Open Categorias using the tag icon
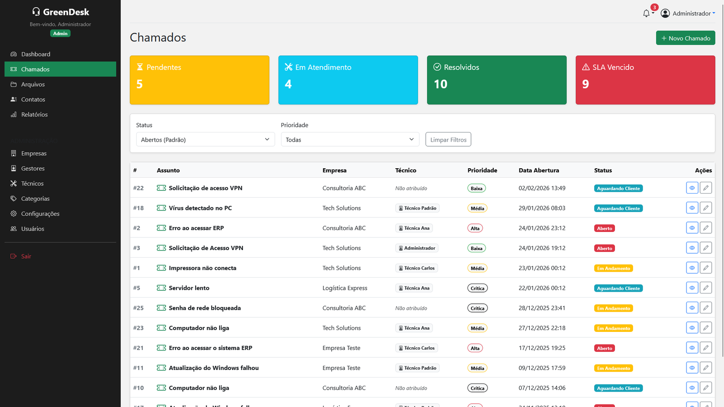 click(14, 198)
